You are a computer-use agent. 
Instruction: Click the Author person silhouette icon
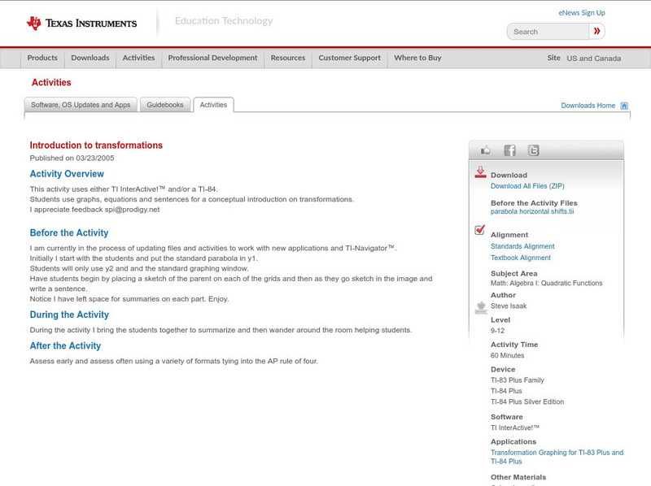pos(479,306)
